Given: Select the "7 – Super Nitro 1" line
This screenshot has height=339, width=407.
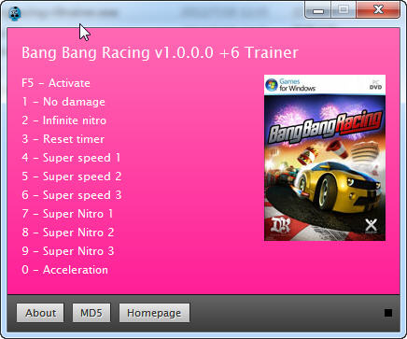Looking at the screenshot, I should tap(67, 214).
